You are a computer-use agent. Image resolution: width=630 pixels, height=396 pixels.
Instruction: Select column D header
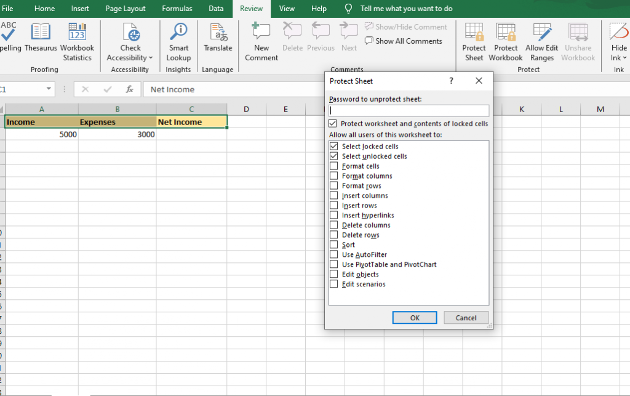[246, 110]
